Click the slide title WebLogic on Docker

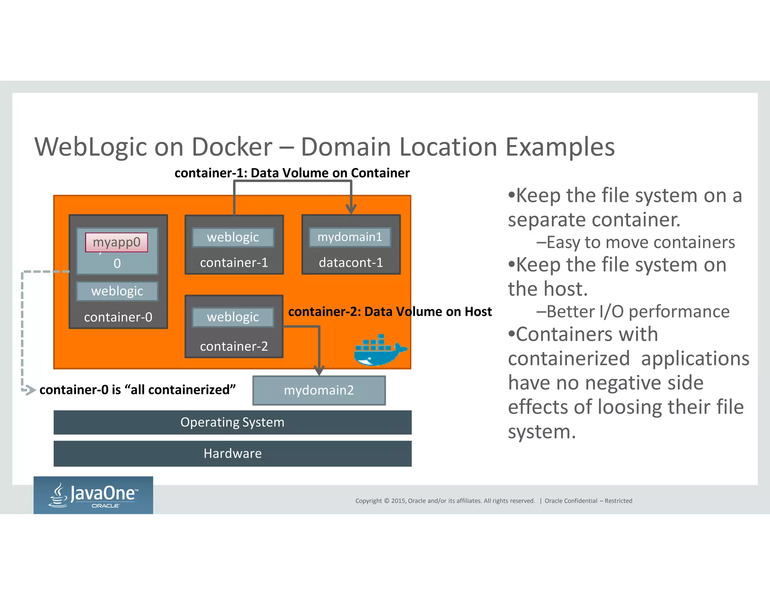(324, 147)
